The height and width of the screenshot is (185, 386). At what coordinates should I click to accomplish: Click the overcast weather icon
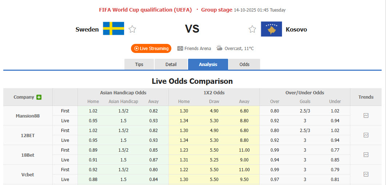tap(219, 48)
